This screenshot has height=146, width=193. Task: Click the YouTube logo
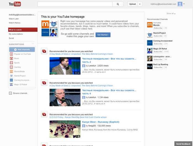pos(15,4)
